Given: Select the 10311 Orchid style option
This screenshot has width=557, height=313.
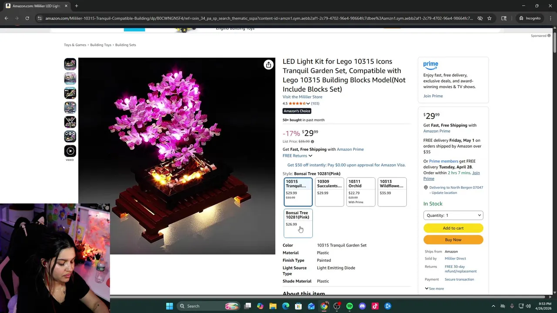Looking at the screenshot, I should [x=361, y=192].
